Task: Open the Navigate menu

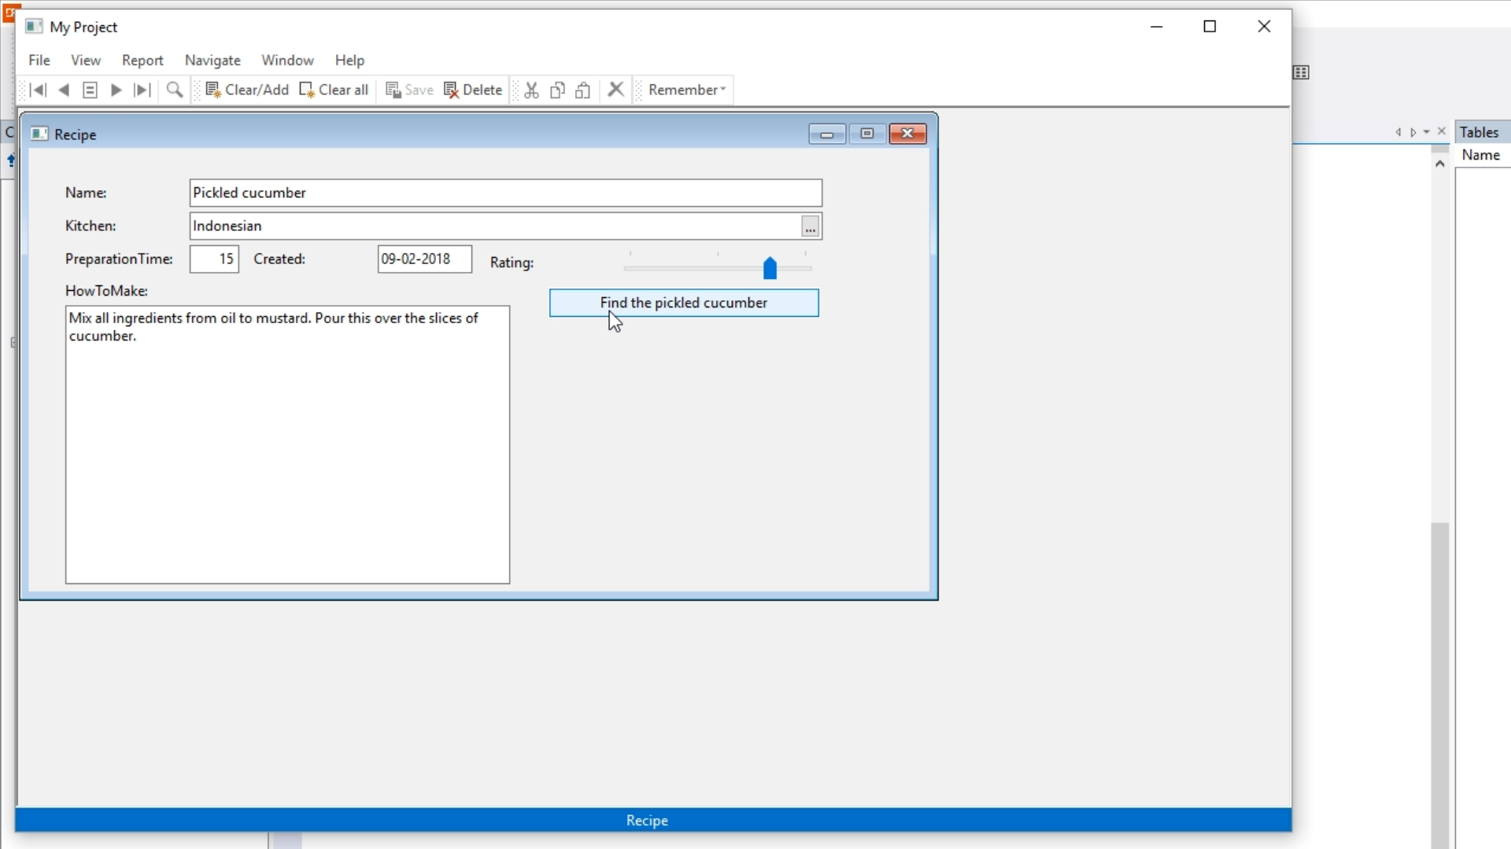Action: click(x=212, y=61)
